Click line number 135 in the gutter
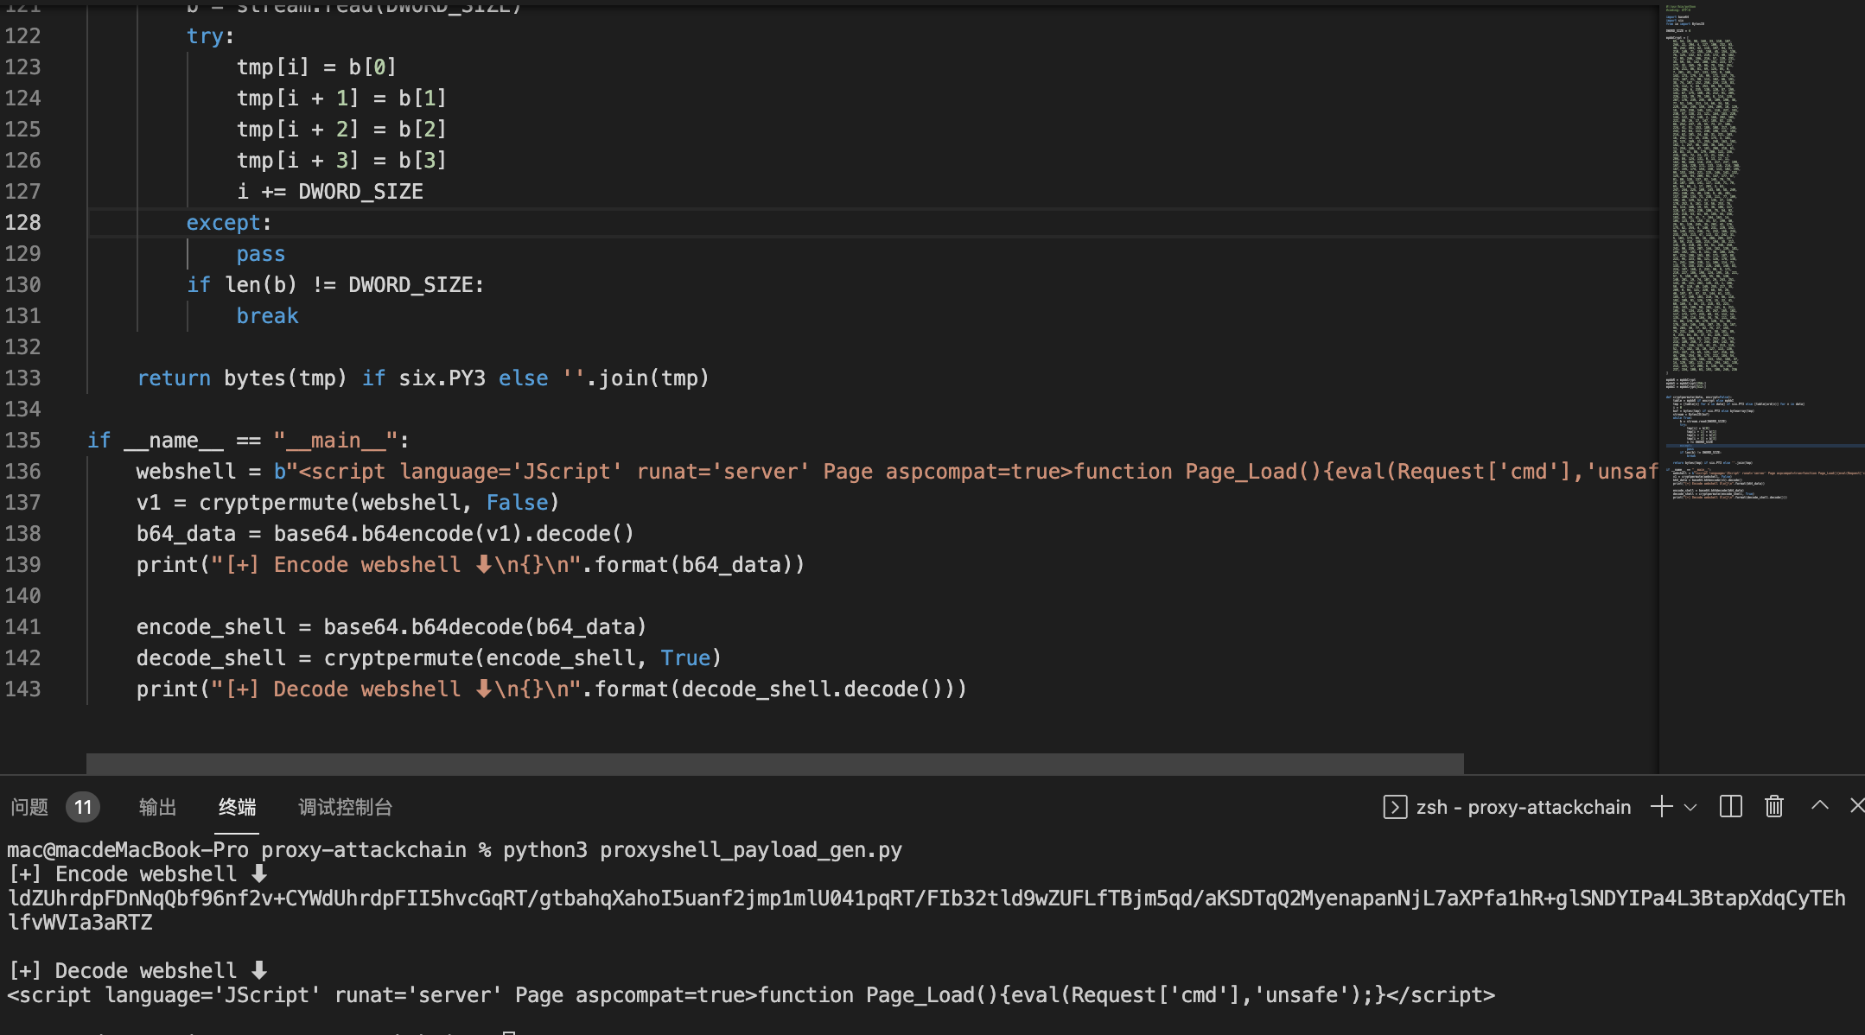1865x1035 pixels. point(23,441)
